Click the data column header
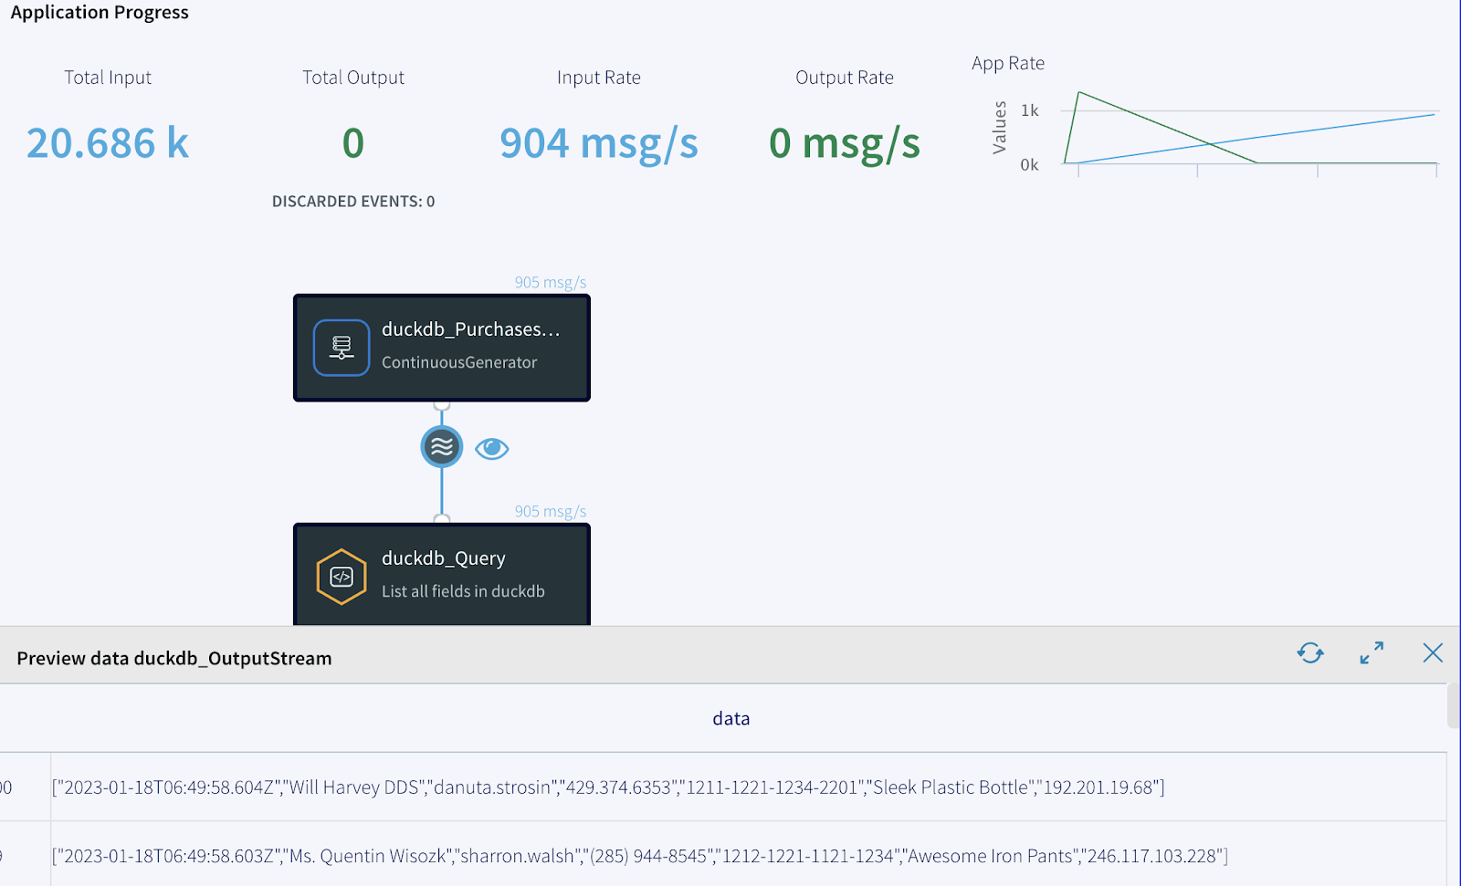Screen dimensions: 1461x886 point(730,719)
